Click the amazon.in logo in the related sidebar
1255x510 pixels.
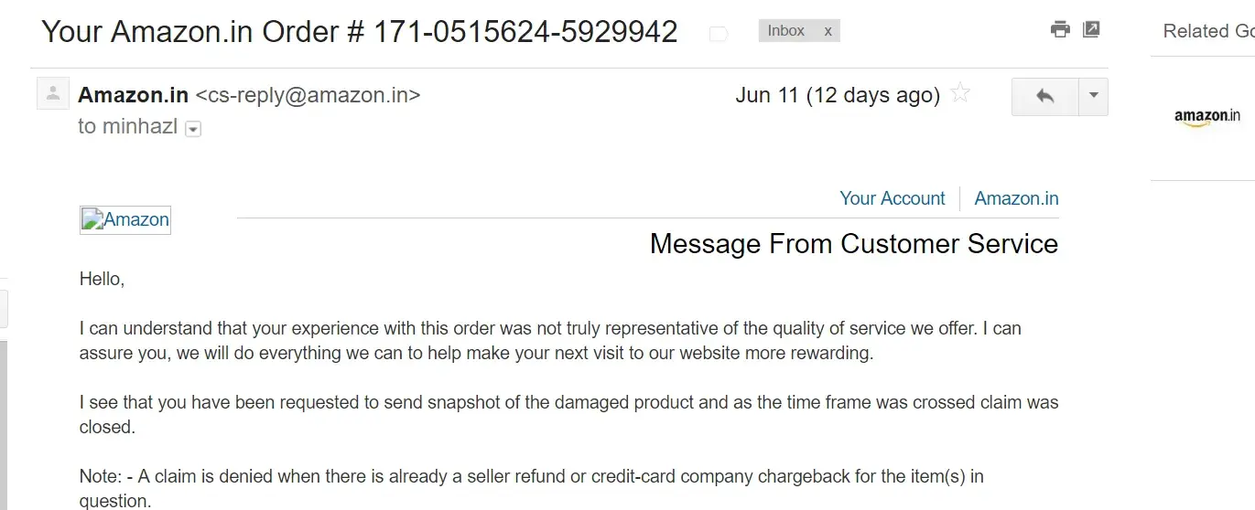[1206, 117]
